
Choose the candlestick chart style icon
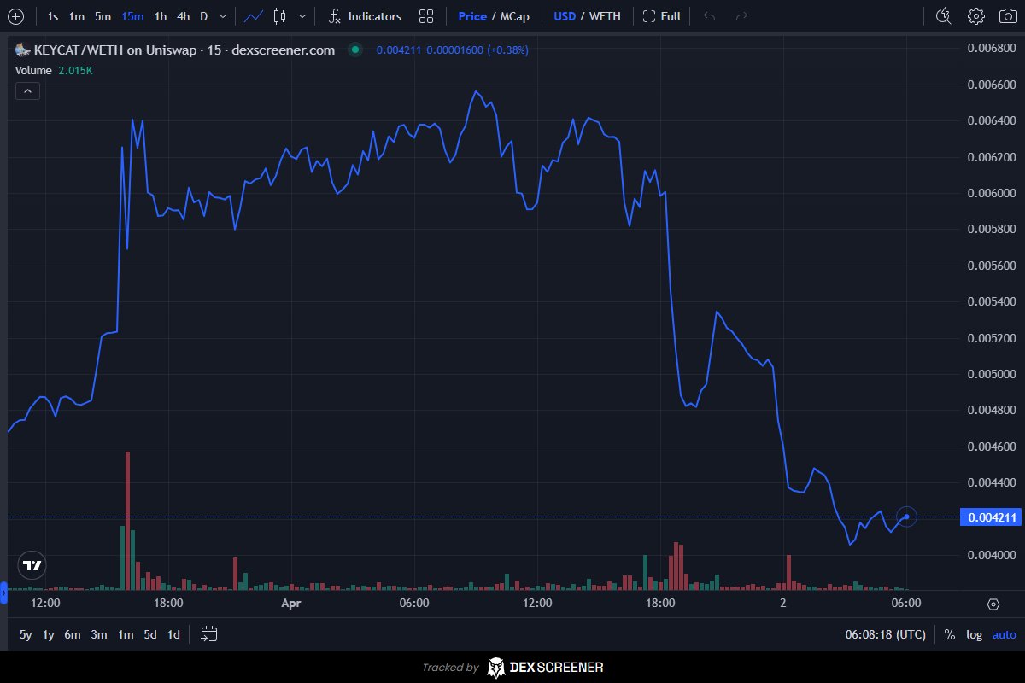(280, 16)
